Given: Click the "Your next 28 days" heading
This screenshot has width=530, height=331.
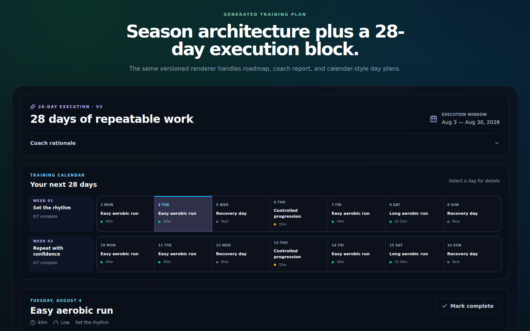Looking at the screenshot, I should [64, 185].
